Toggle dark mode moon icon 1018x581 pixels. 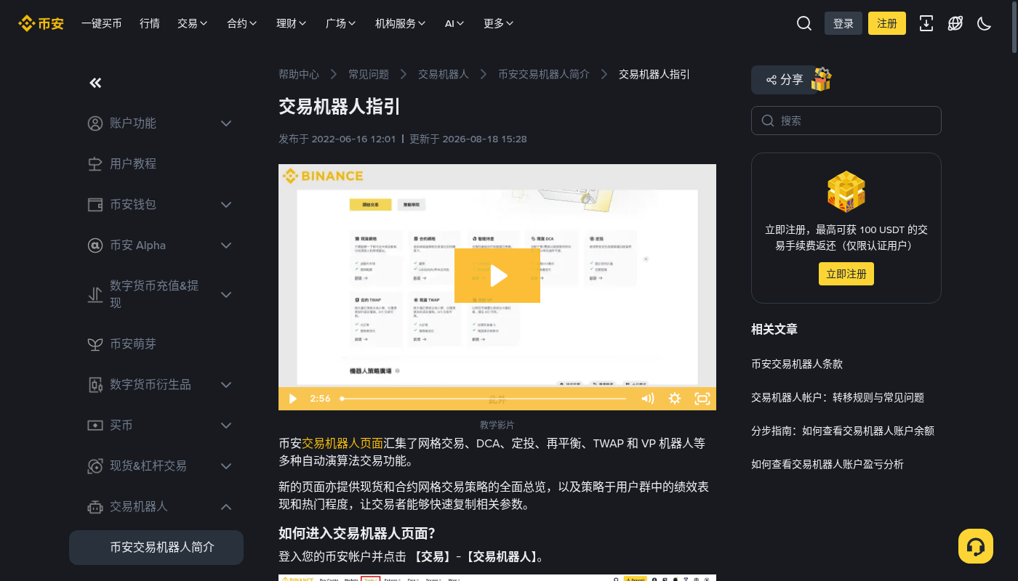tap(985, 23)
